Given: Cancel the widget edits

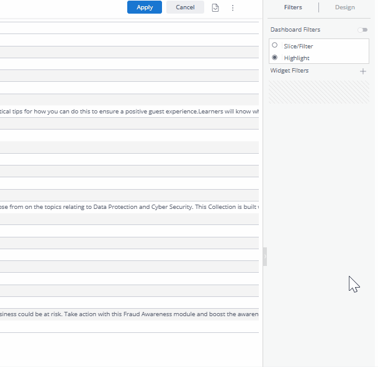Looking at the screenshot, I should pyautogui.click(x=185, y=7).
